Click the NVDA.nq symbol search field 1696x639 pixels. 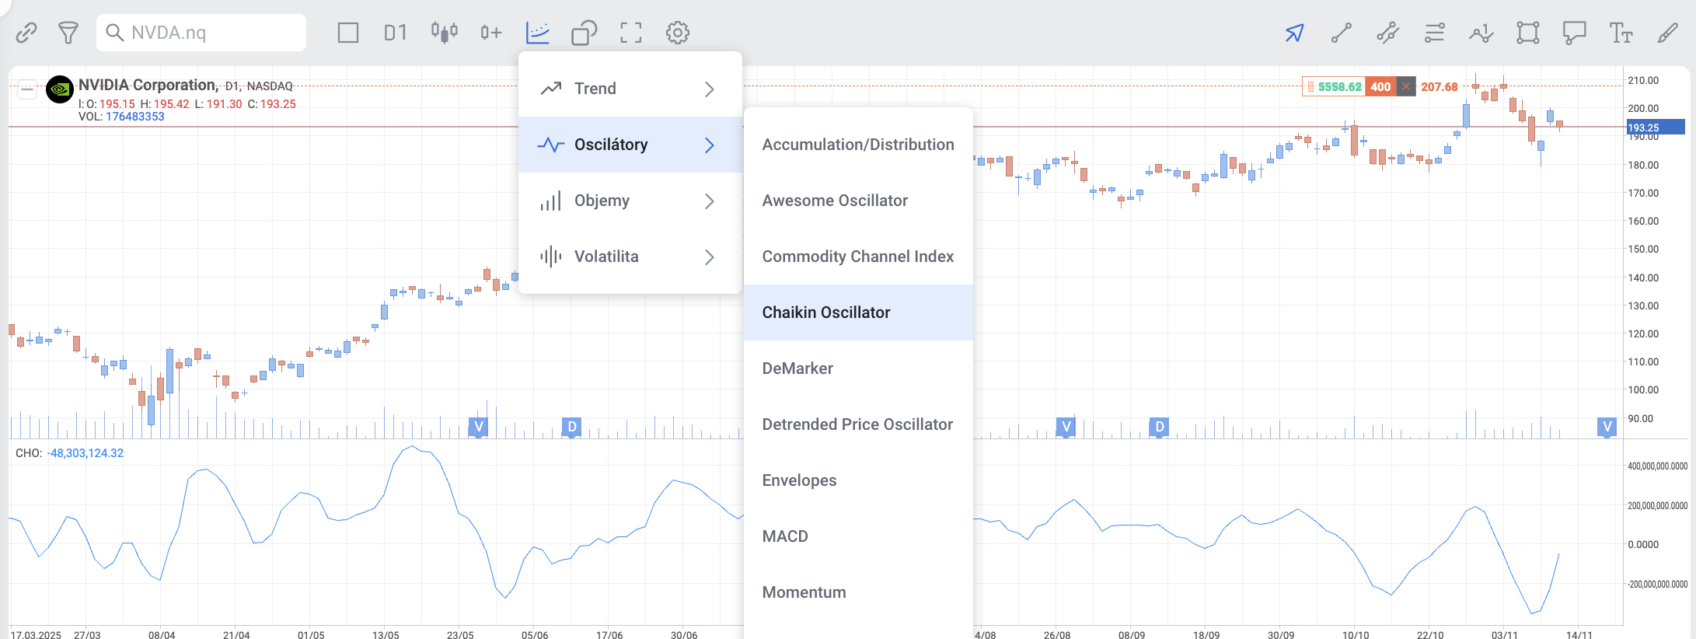tap(201, 33)
